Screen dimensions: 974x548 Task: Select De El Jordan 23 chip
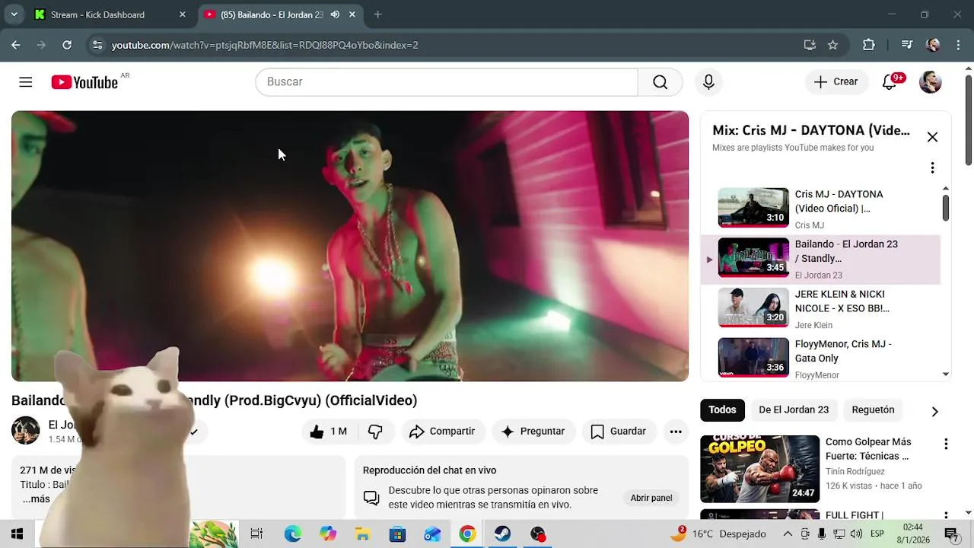tap(794, 409)
